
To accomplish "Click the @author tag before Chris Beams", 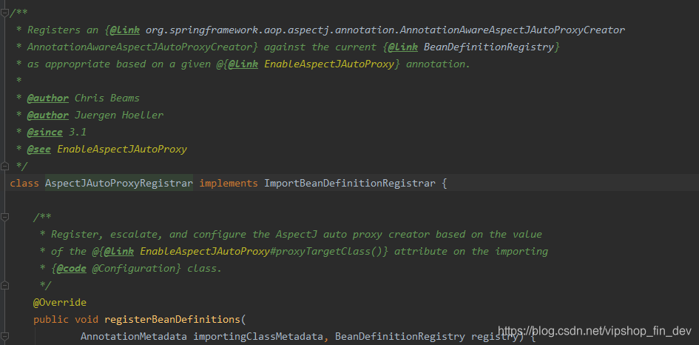I will [x=47, y=98].
